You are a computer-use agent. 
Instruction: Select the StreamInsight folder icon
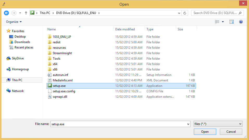[x=49, y=53]
